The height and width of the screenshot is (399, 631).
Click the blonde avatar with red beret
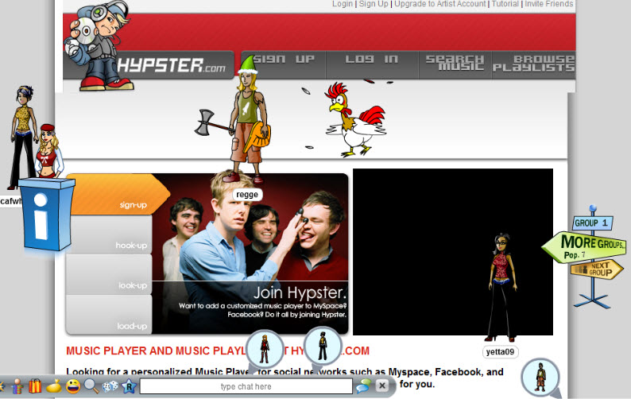(49, 151)
